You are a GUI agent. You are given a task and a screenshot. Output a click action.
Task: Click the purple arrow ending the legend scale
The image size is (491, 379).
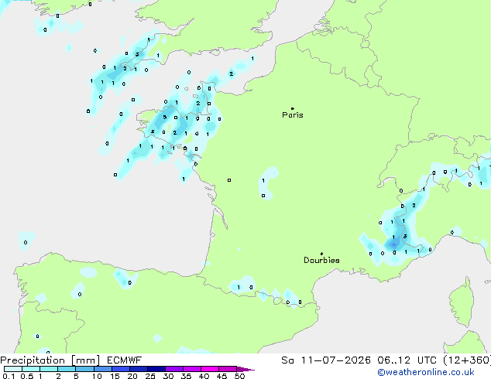click(245, 369)
